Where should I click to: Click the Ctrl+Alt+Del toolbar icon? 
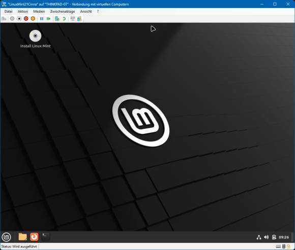[4, 19]
